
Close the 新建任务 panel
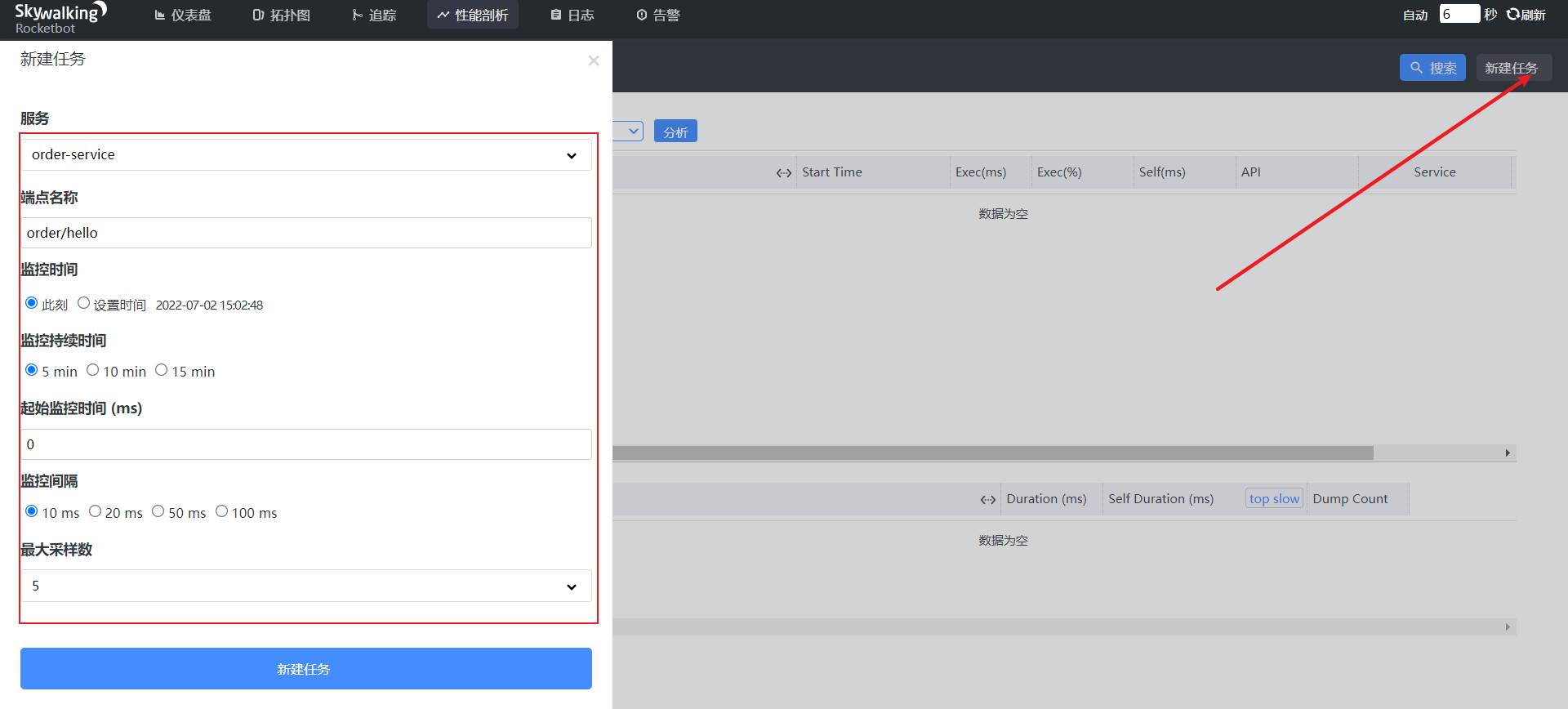(x=594, y=60)
